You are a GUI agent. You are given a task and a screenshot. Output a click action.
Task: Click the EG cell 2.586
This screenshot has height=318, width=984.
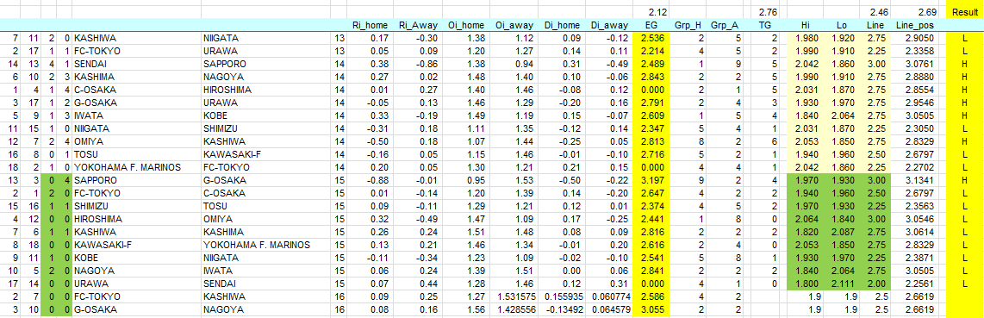(x=651, y=296)
